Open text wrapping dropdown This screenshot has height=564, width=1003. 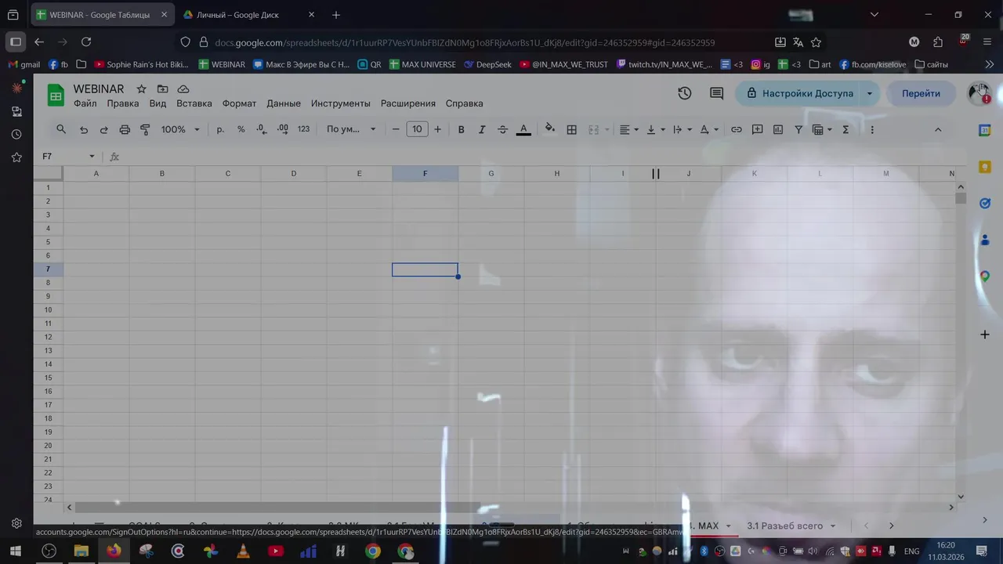click(682, 129)
